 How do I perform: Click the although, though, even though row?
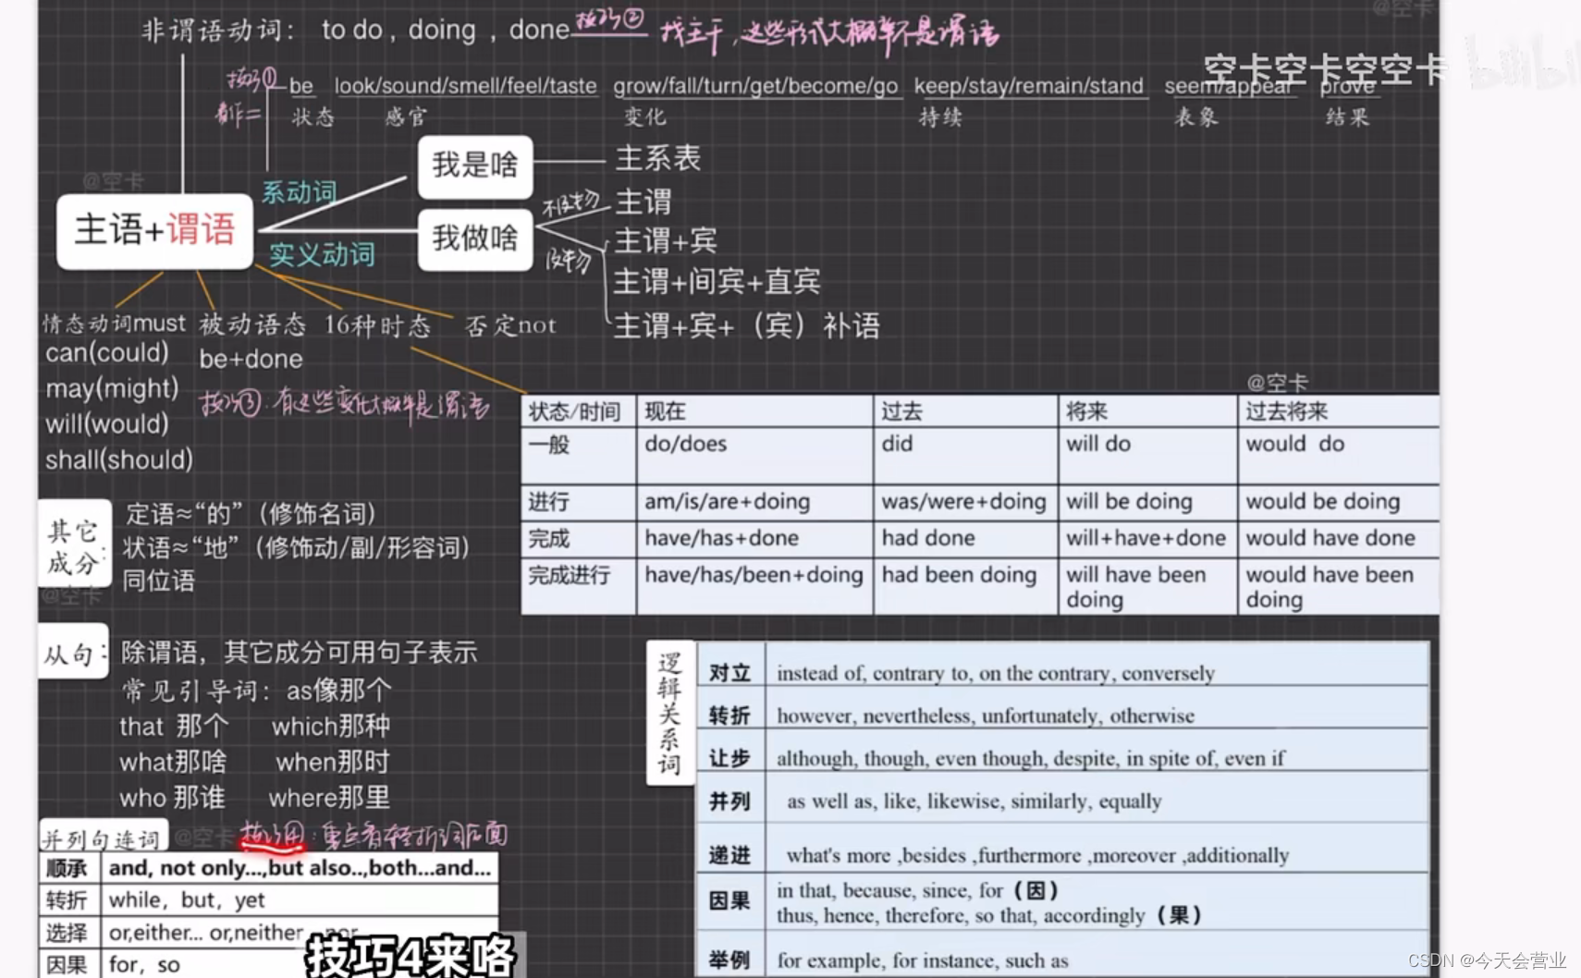point(1031,759)
